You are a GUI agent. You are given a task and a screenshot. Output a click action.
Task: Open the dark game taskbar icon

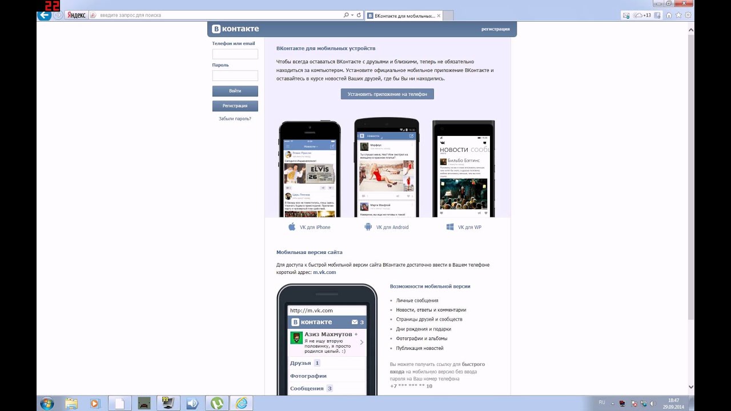point(144,404)
